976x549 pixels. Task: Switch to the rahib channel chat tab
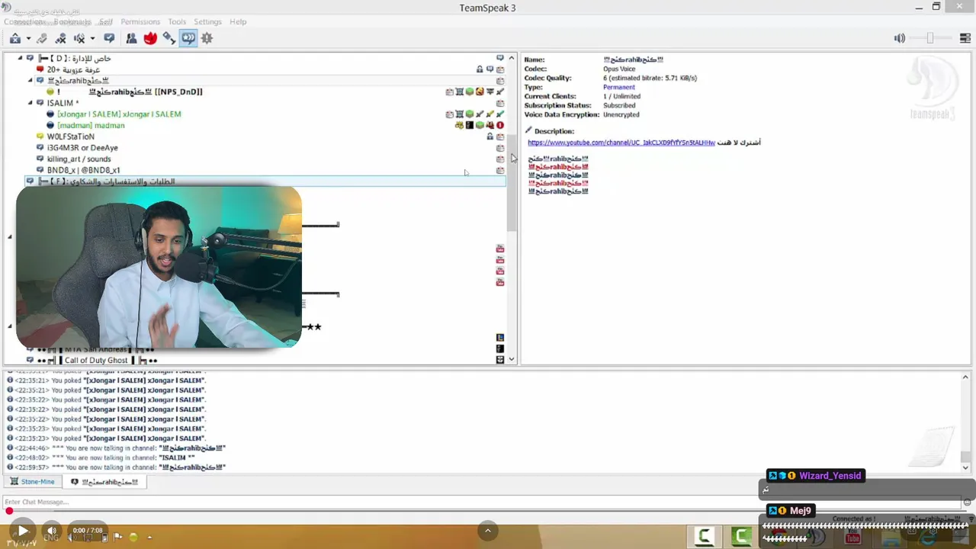point(104,482)
